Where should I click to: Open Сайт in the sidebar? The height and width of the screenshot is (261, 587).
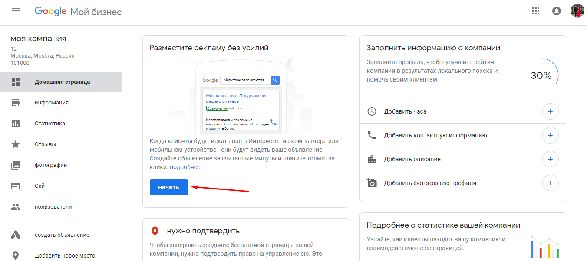[x=61, y=186]
